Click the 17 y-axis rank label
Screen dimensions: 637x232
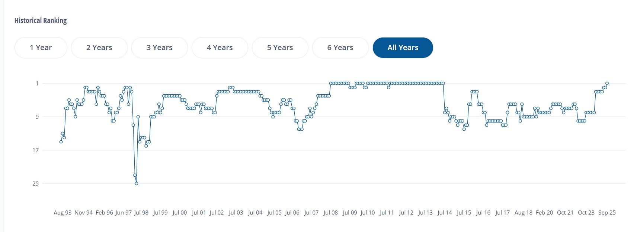tap(35, 150)
